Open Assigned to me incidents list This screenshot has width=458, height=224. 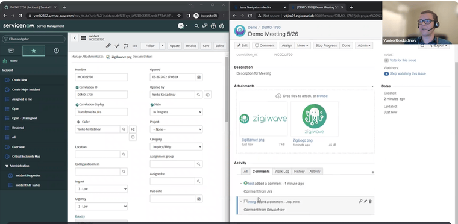click(22, 99)
